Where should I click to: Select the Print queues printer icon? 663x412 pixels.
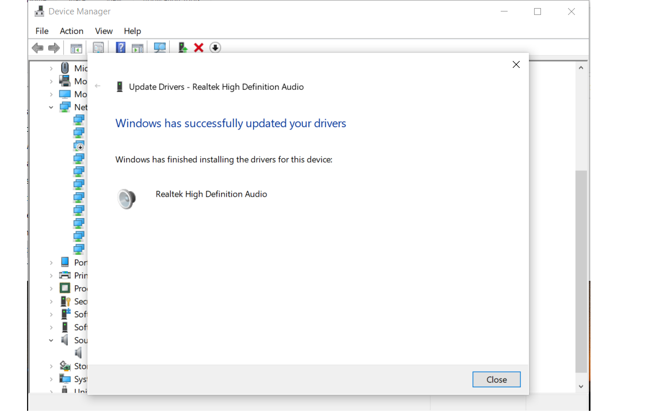(x=64, y=276)
